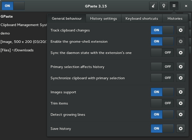Click the lightbulb about icon in header

[x=164, y=6]
